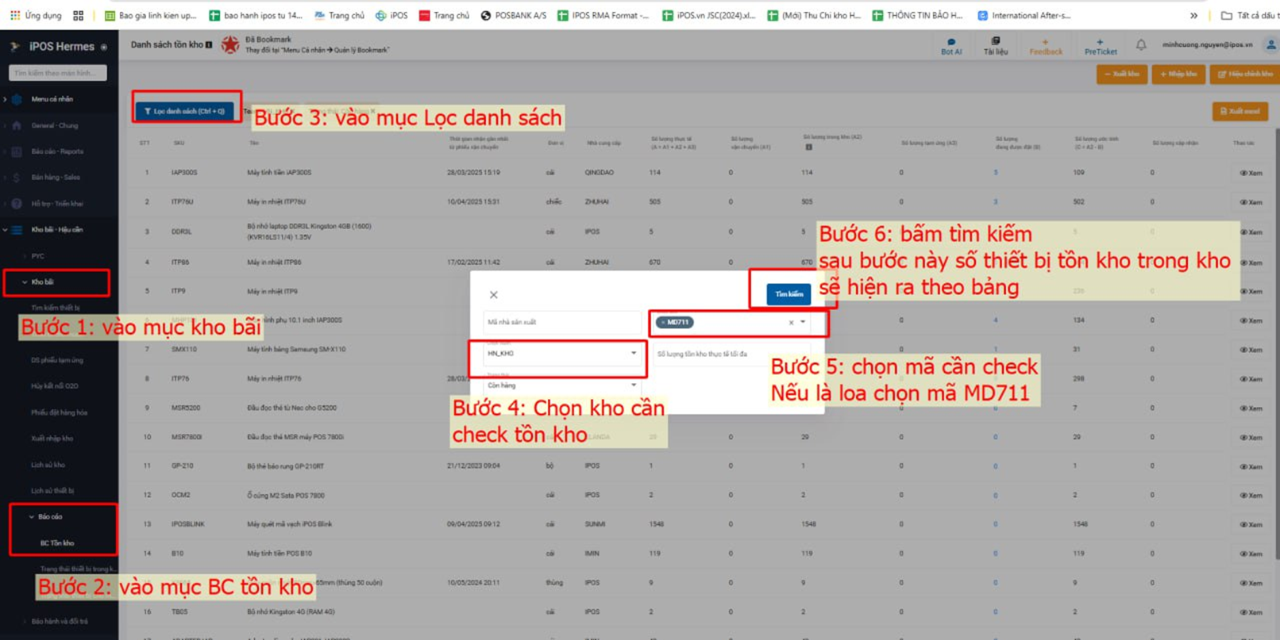Open the SKU dropdown arrow beside MD711

[803, 322]
